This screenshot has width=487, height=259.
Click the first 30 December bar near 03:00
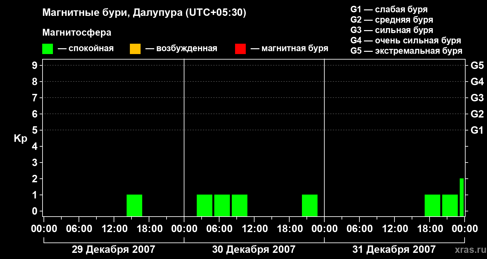tap(205, 205)
